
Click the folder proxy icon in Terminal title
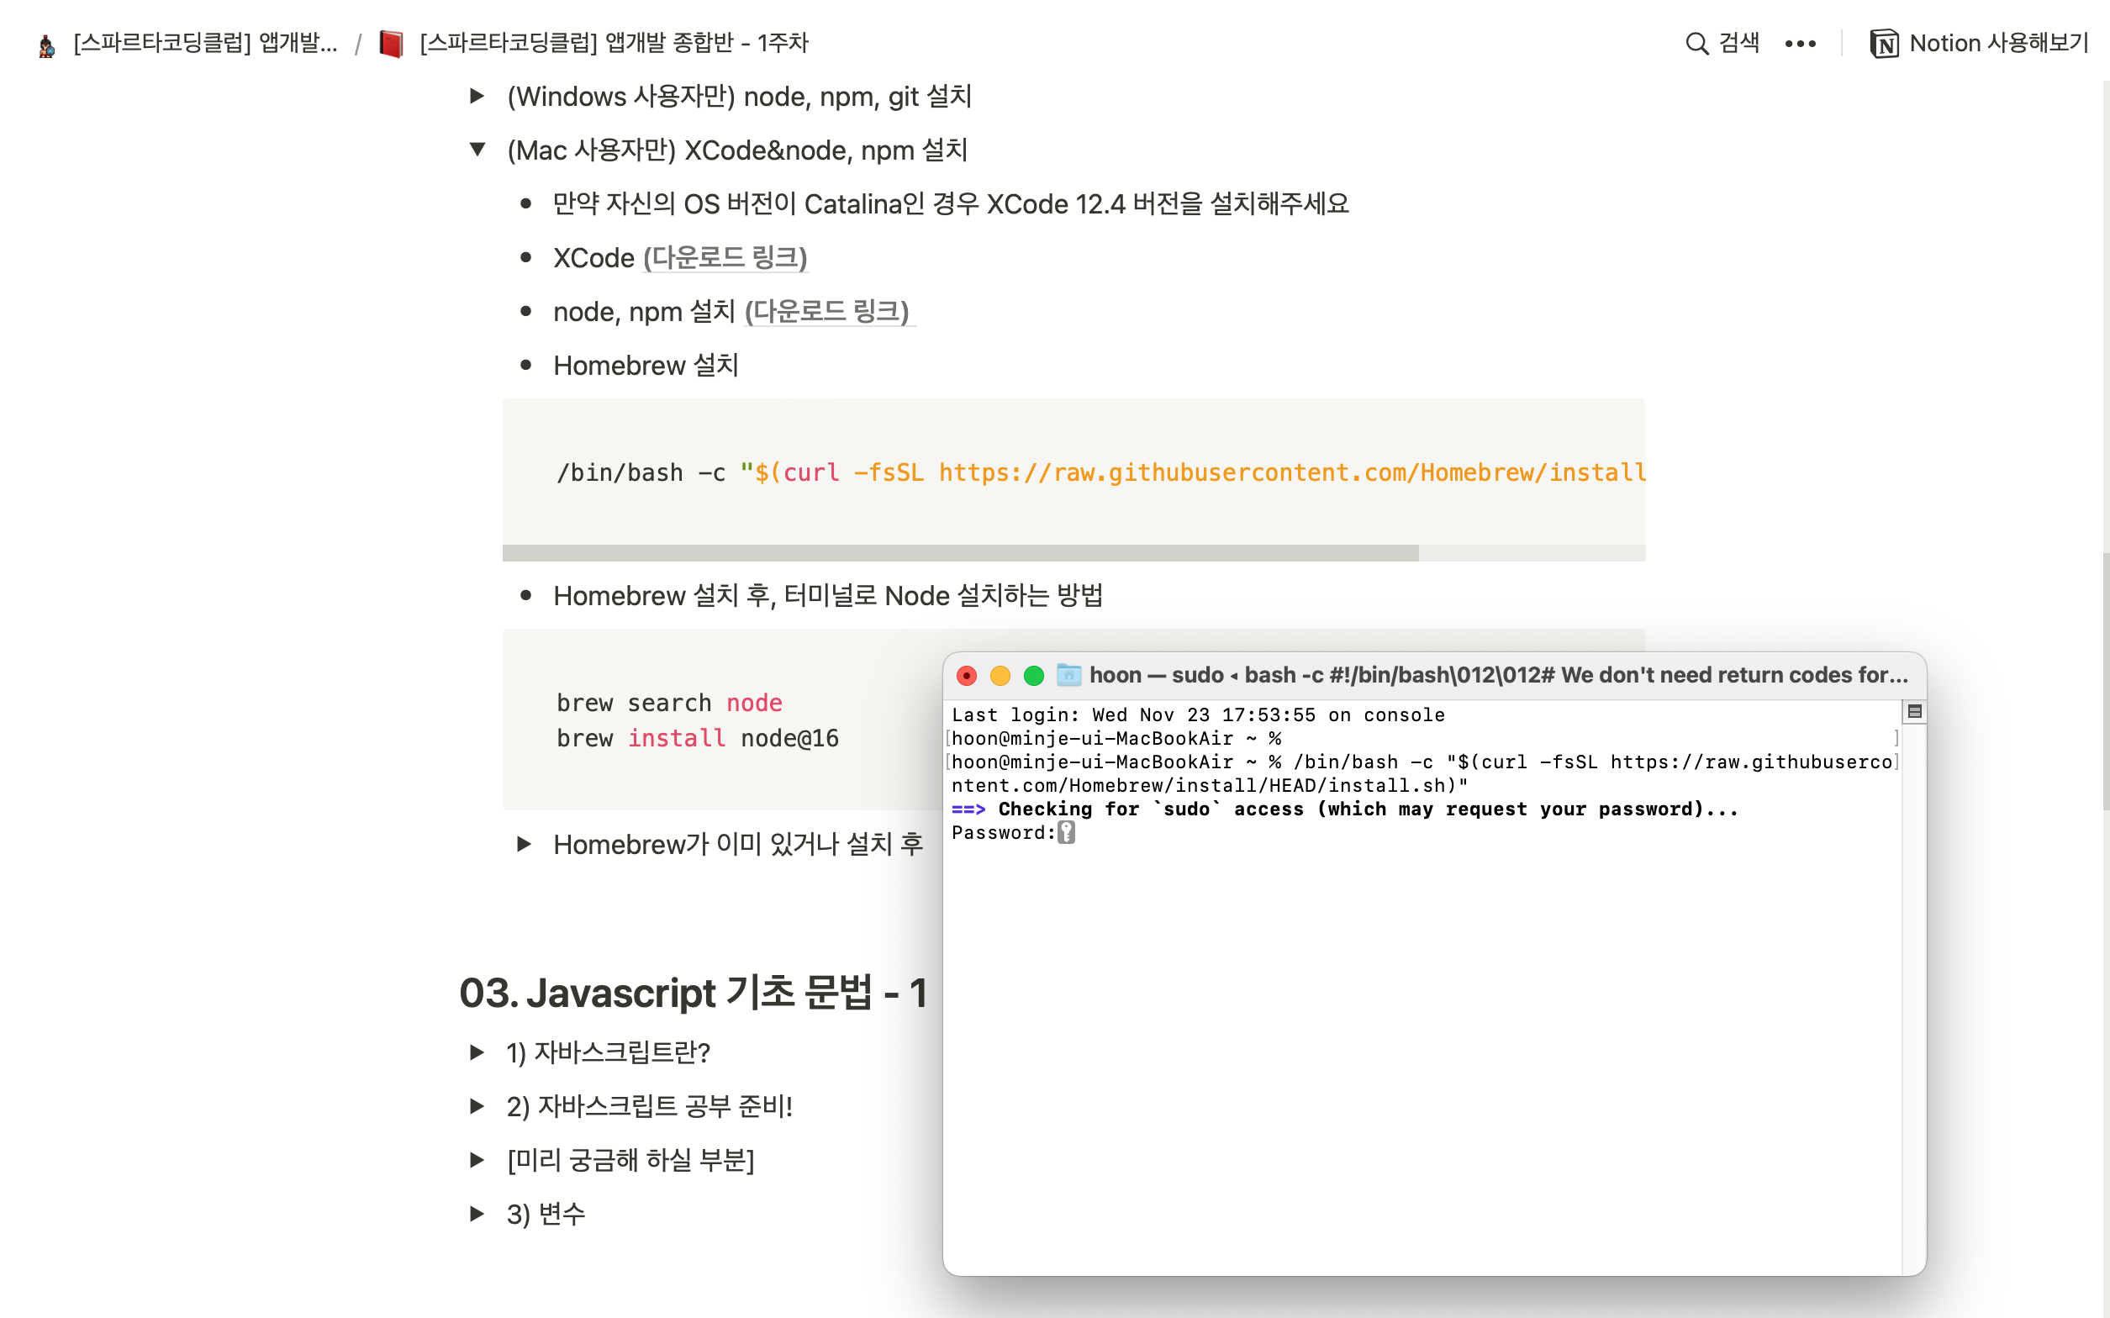pos(1068,675)
